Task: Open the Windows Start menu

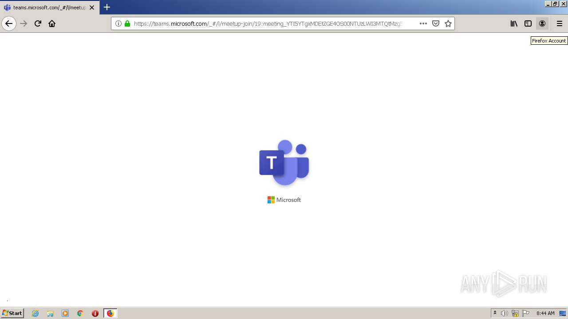Action: coord(12,313)
